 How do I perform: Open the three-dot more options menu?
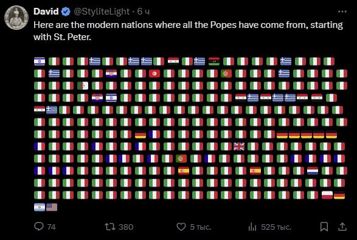click(x=342, y=12)
